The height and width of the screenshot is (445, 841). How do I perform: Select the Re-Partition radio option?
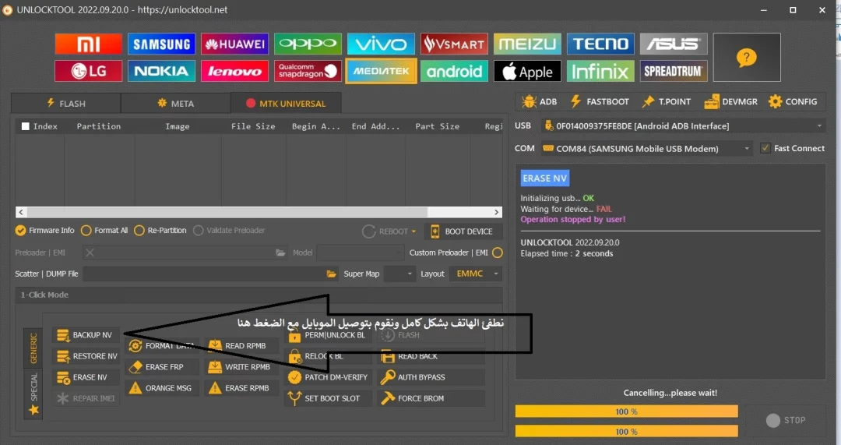(x=139, y=231)
